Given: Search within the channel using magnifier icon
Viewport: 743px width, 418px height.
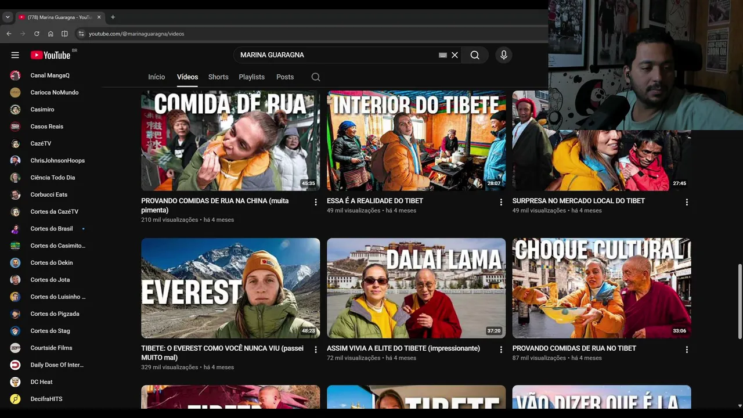Looking at the screenshot, I should point(316,77).
